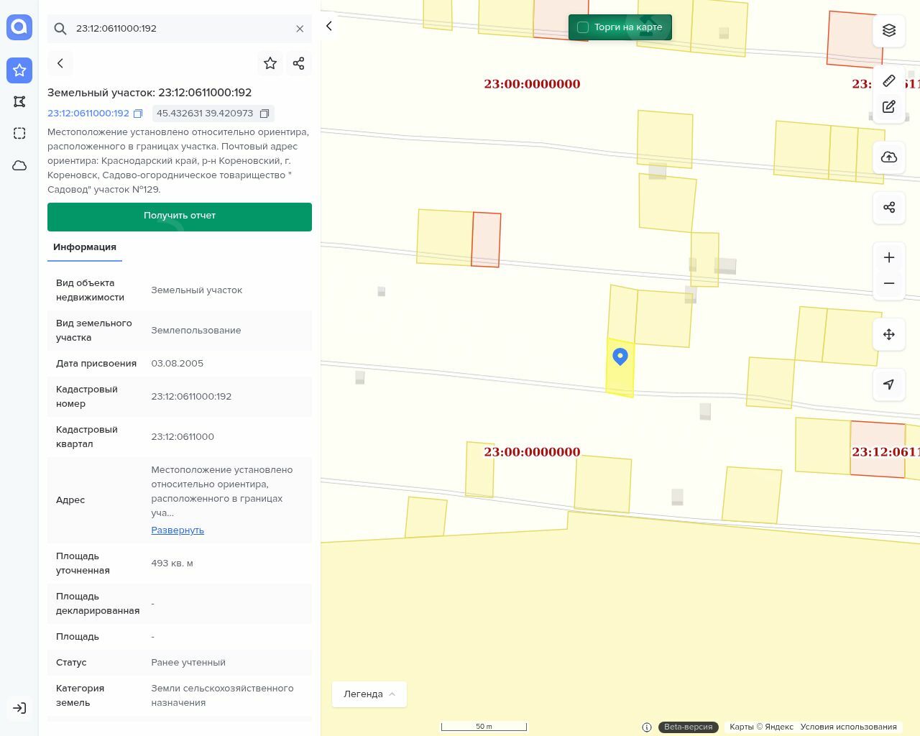
Task: Select the ruler measurement tool
Action: (x=889, y=80)
